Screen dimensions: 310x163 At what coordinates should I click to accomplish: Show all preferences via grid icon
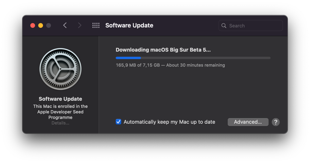tap(96, 25)
